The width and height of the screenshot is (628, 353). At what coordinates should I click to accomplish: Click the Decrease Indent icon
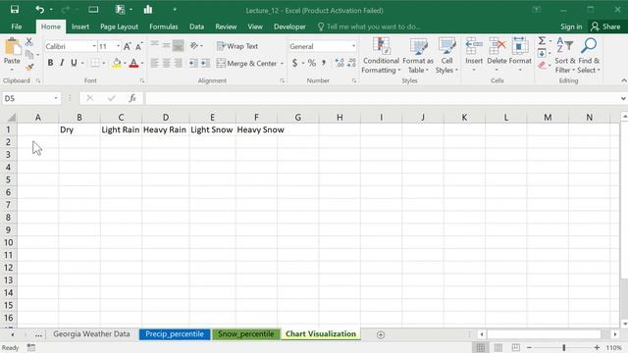193,63
